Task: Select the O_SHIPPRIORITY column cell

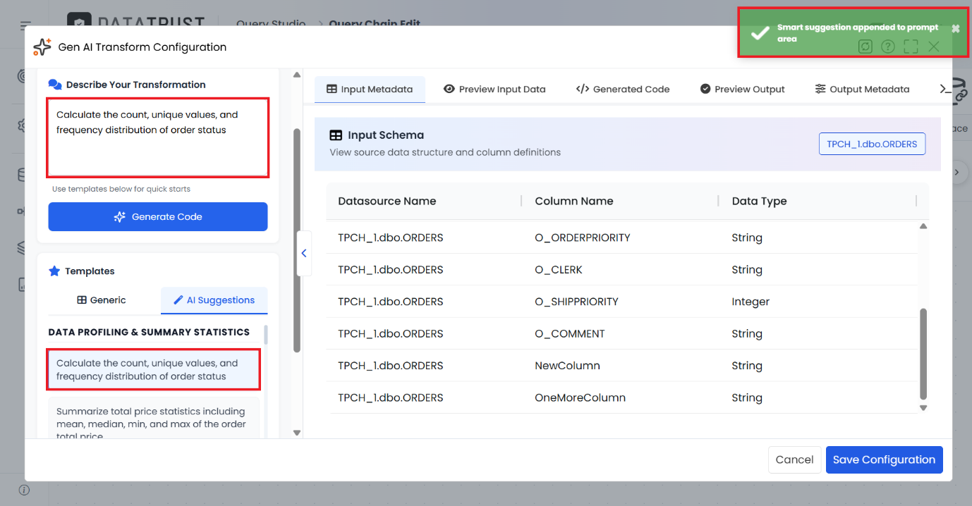Action: tap(576, 302)
